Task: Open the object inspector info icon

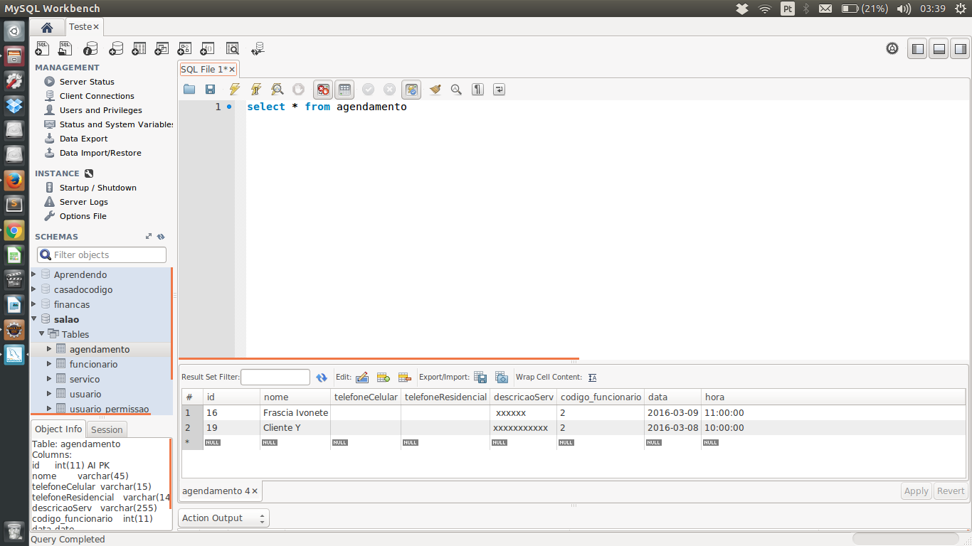Action: tap(90, 48)
